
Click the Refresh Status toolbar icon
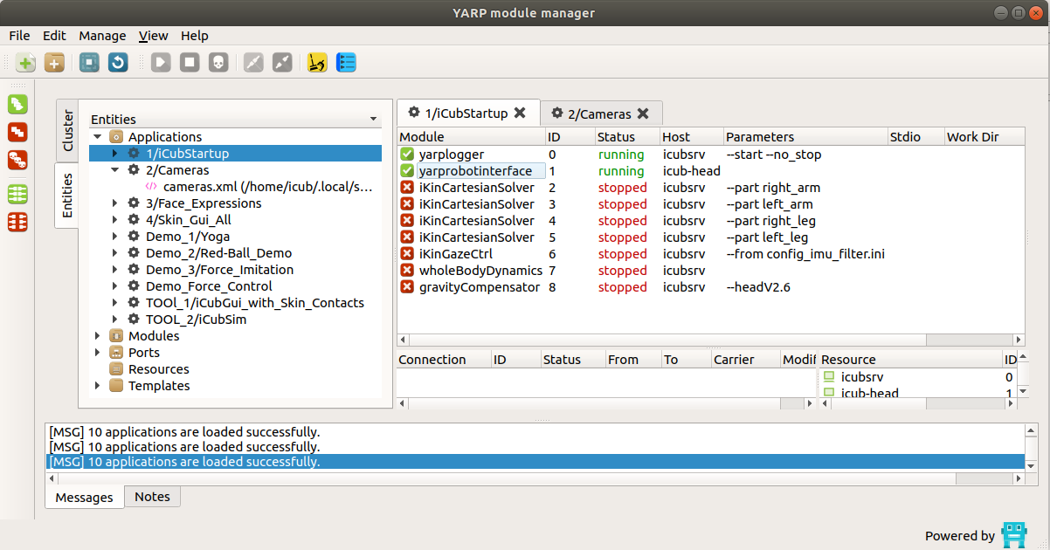[118, 63]
